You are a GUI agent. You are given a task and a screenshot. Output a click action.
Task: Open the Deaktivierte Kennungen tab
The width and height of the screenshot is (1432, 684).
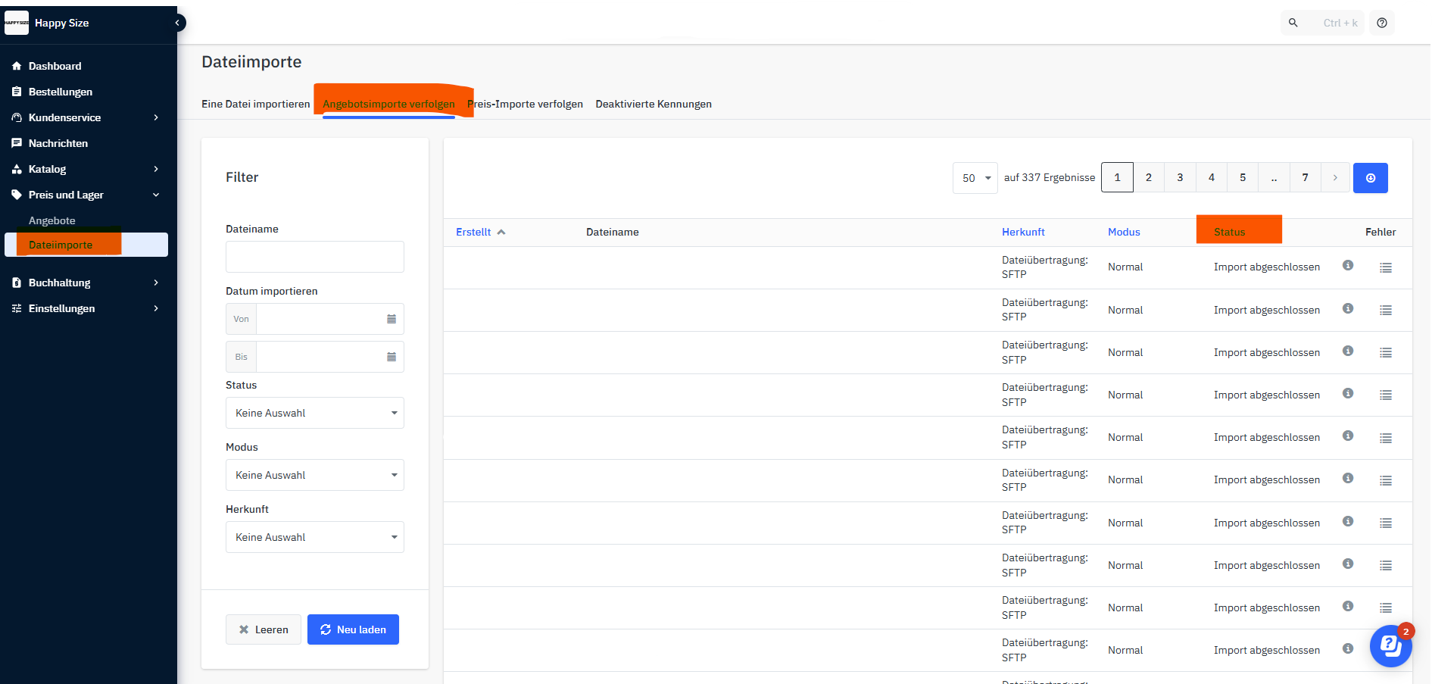click(x=654, y=104)
